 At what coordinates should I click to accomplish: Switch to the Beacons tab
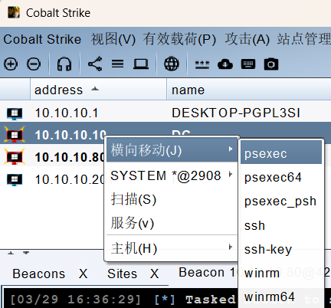point(39,274)
